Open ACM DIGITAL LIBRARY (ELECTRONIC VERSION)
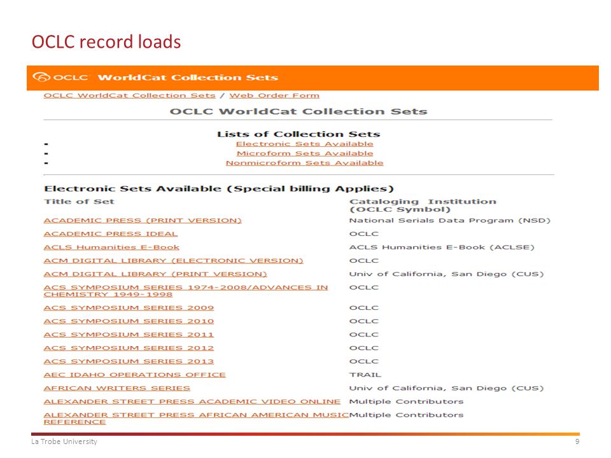 (173, 261)
